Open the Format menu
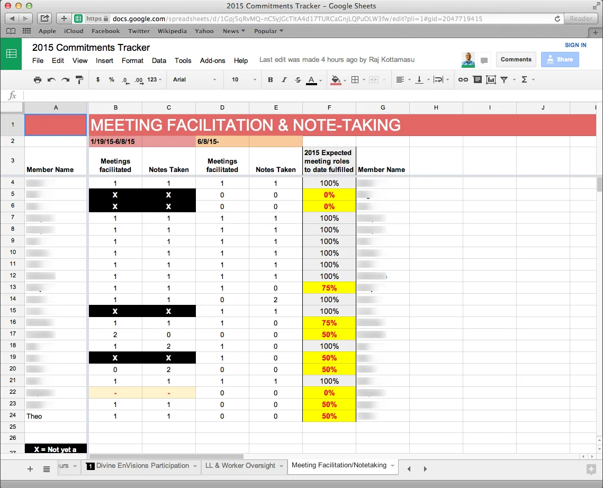 click(132, 60)
